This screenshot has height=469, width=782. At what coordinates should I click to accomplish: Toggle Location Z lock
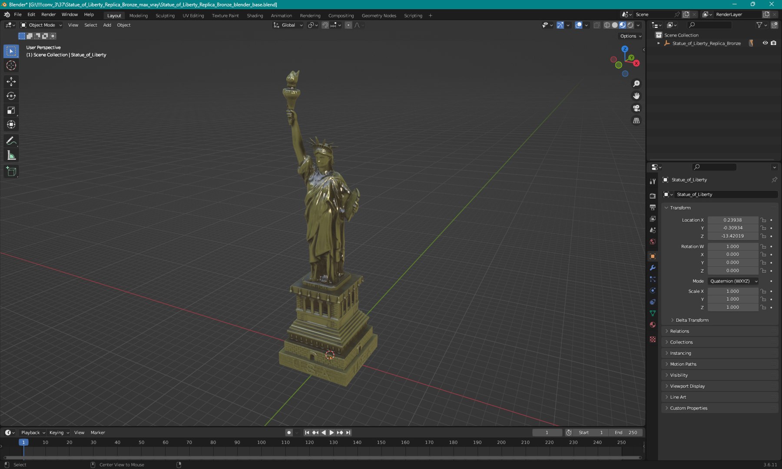point(763,236)
